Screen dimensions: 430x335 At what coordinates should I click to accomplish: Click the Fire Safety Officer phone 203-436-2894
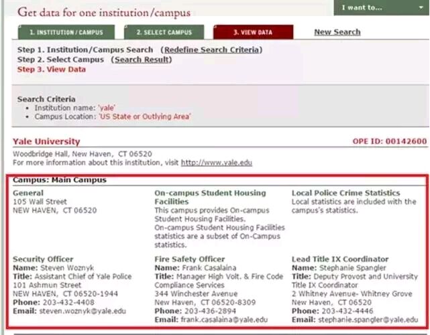click(x=210, y=311)
